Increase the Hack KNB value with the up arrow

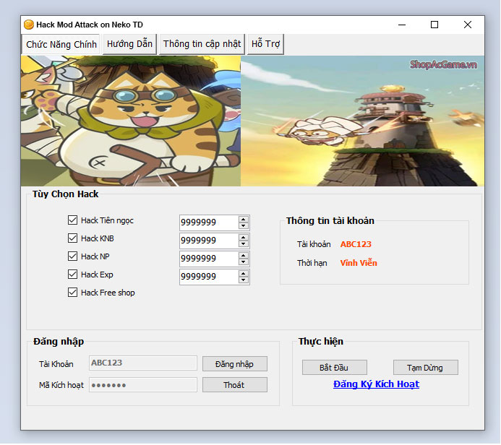[244, 238]
